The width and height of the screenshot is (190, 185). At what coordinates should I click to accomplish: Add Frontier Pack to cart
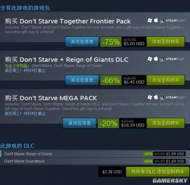pos(166,42)
